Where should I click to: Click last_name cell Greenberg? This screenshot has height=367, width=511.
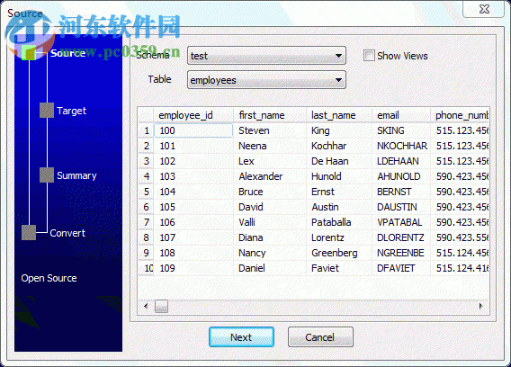pyautogui.click(x=339, y=253)
